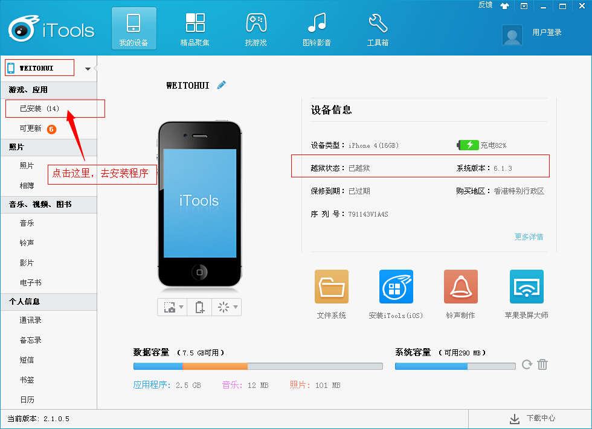Image resolution: width=592 pixels, height=429 pixels.
Task: Click the 香港特别行政区 region value
Action: [x=519, y=191]
